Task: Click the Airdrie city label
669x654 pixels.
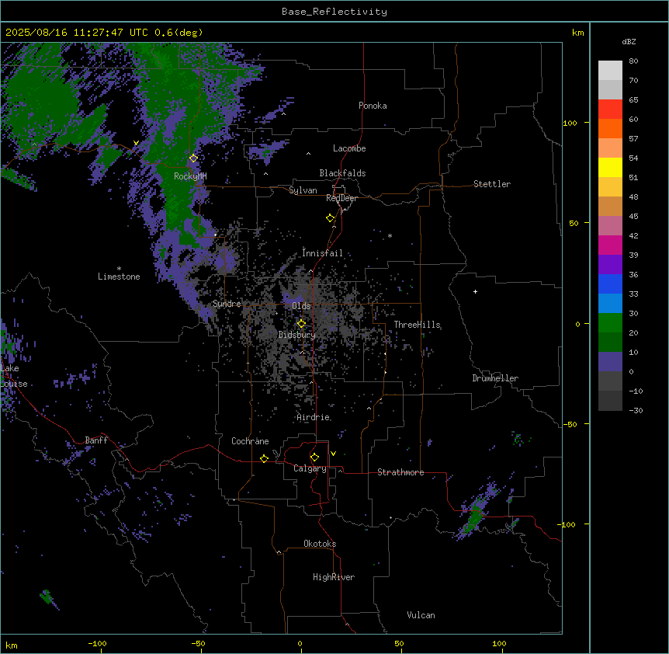Action: point(314,417)
